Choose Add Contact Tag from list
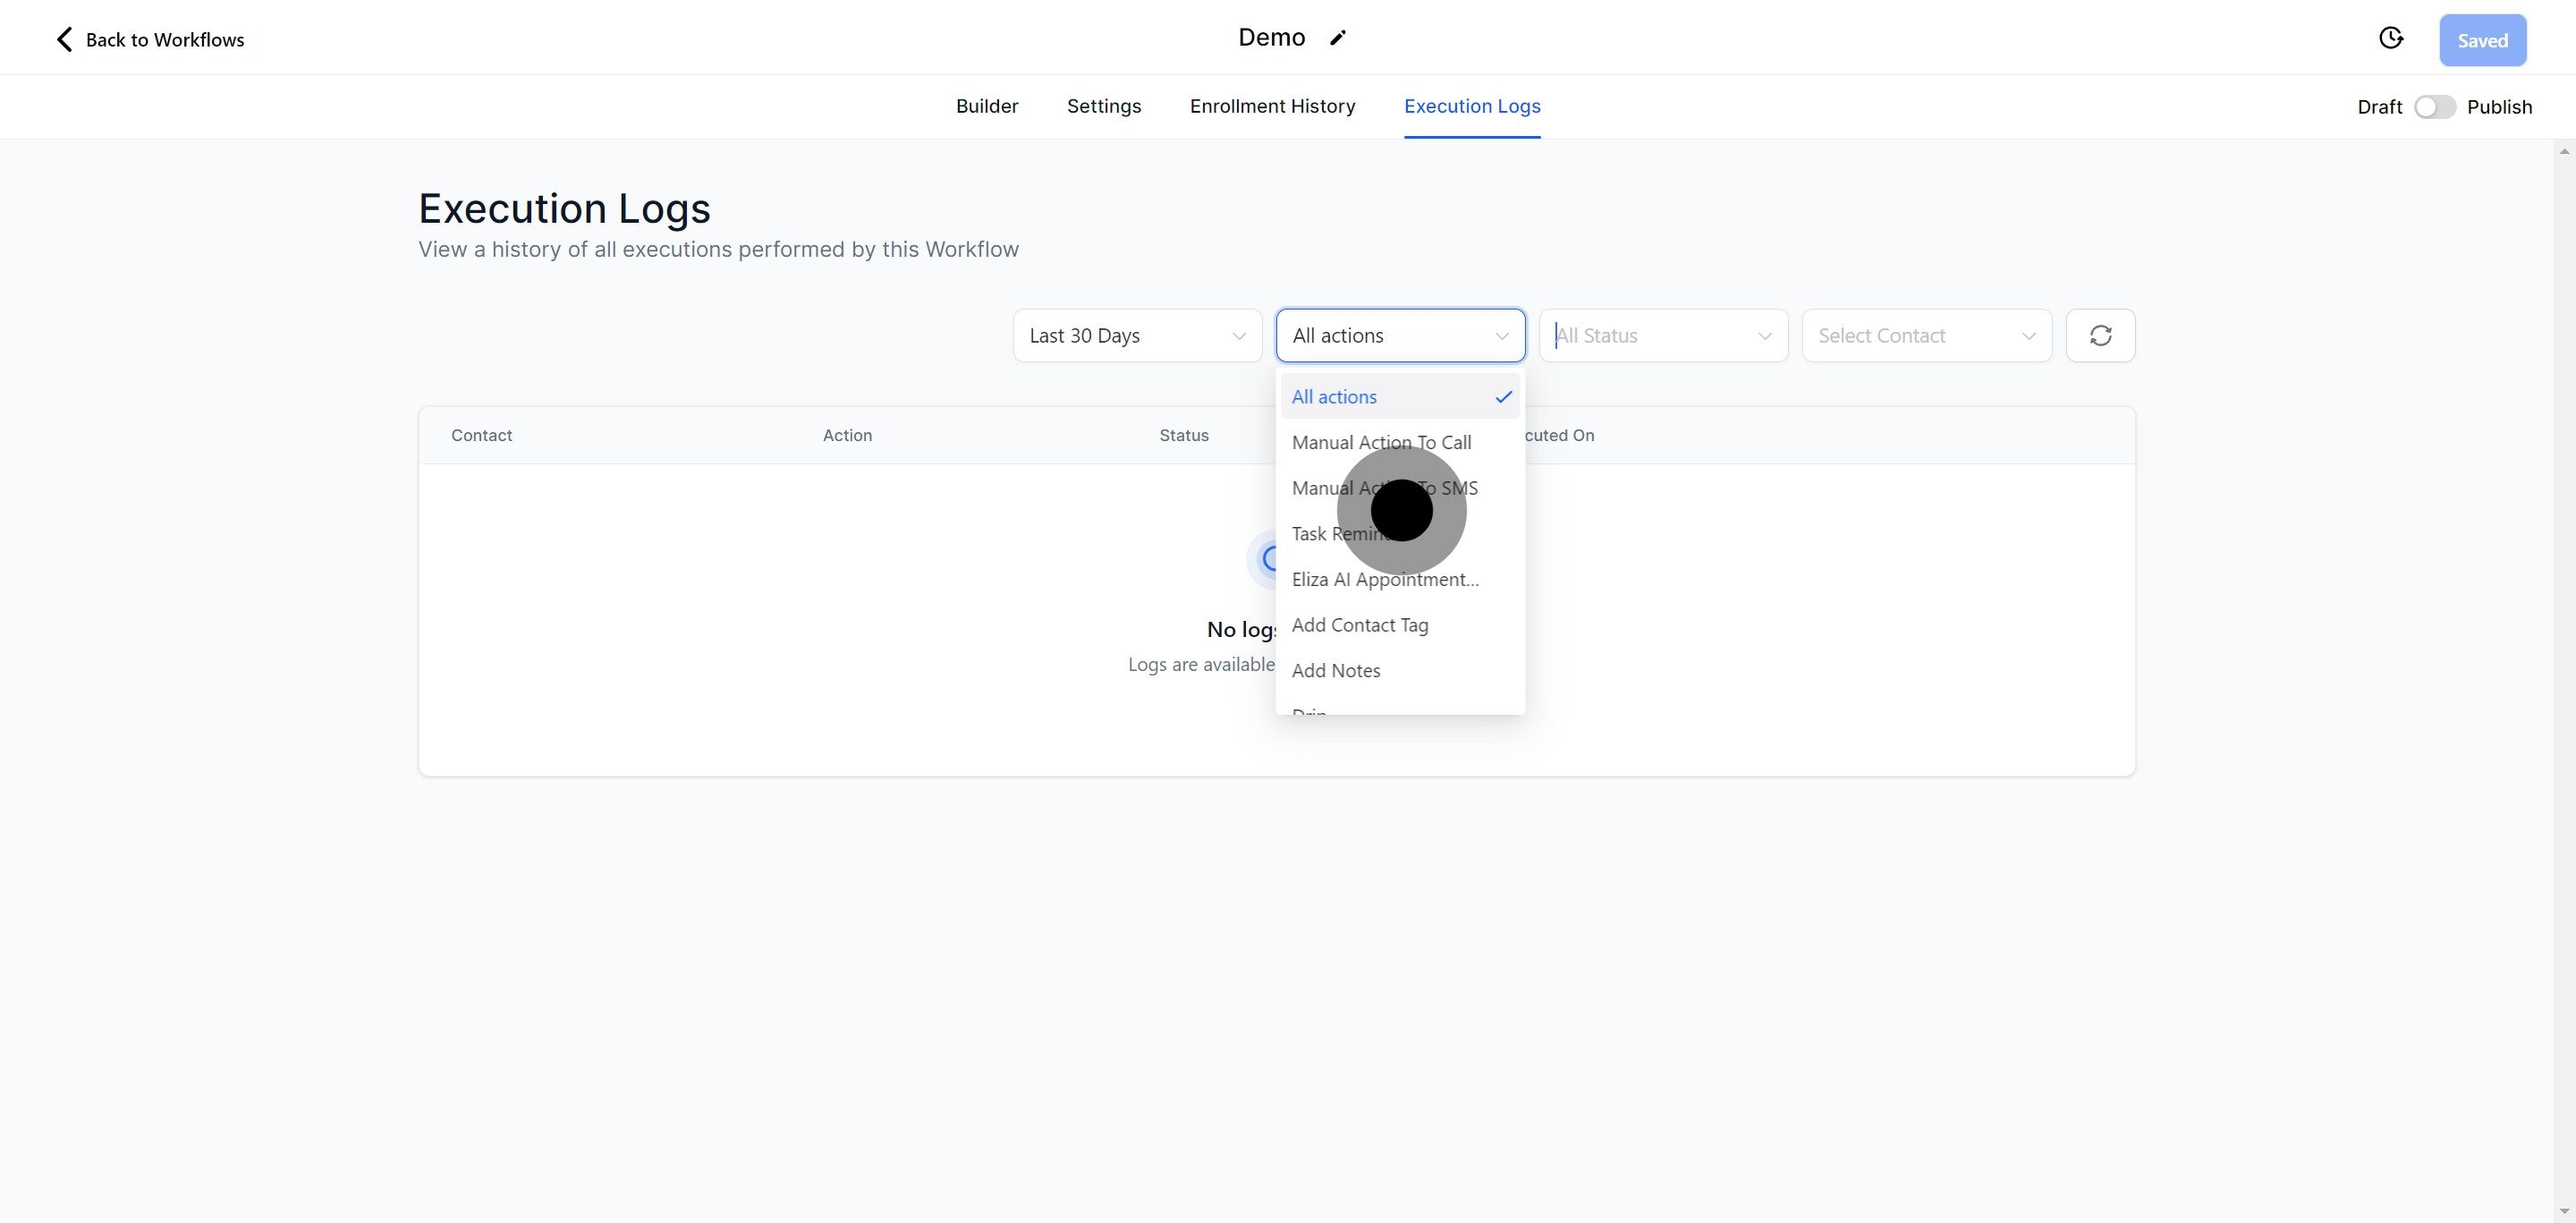 click(x=1360, y=625)
